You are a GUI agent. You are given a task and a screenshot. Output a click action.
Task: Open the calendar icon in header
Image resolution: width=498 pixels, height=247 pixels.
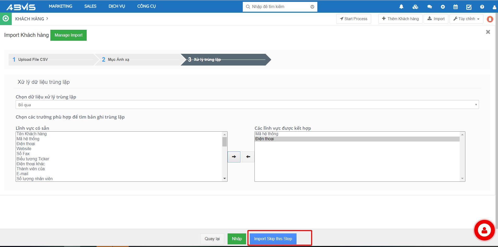tap(455, 7)
